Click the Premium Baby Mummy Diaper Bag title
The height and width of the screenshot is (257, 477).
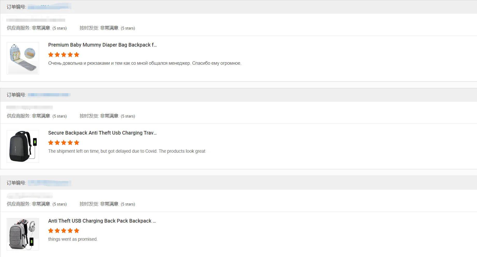102,45
